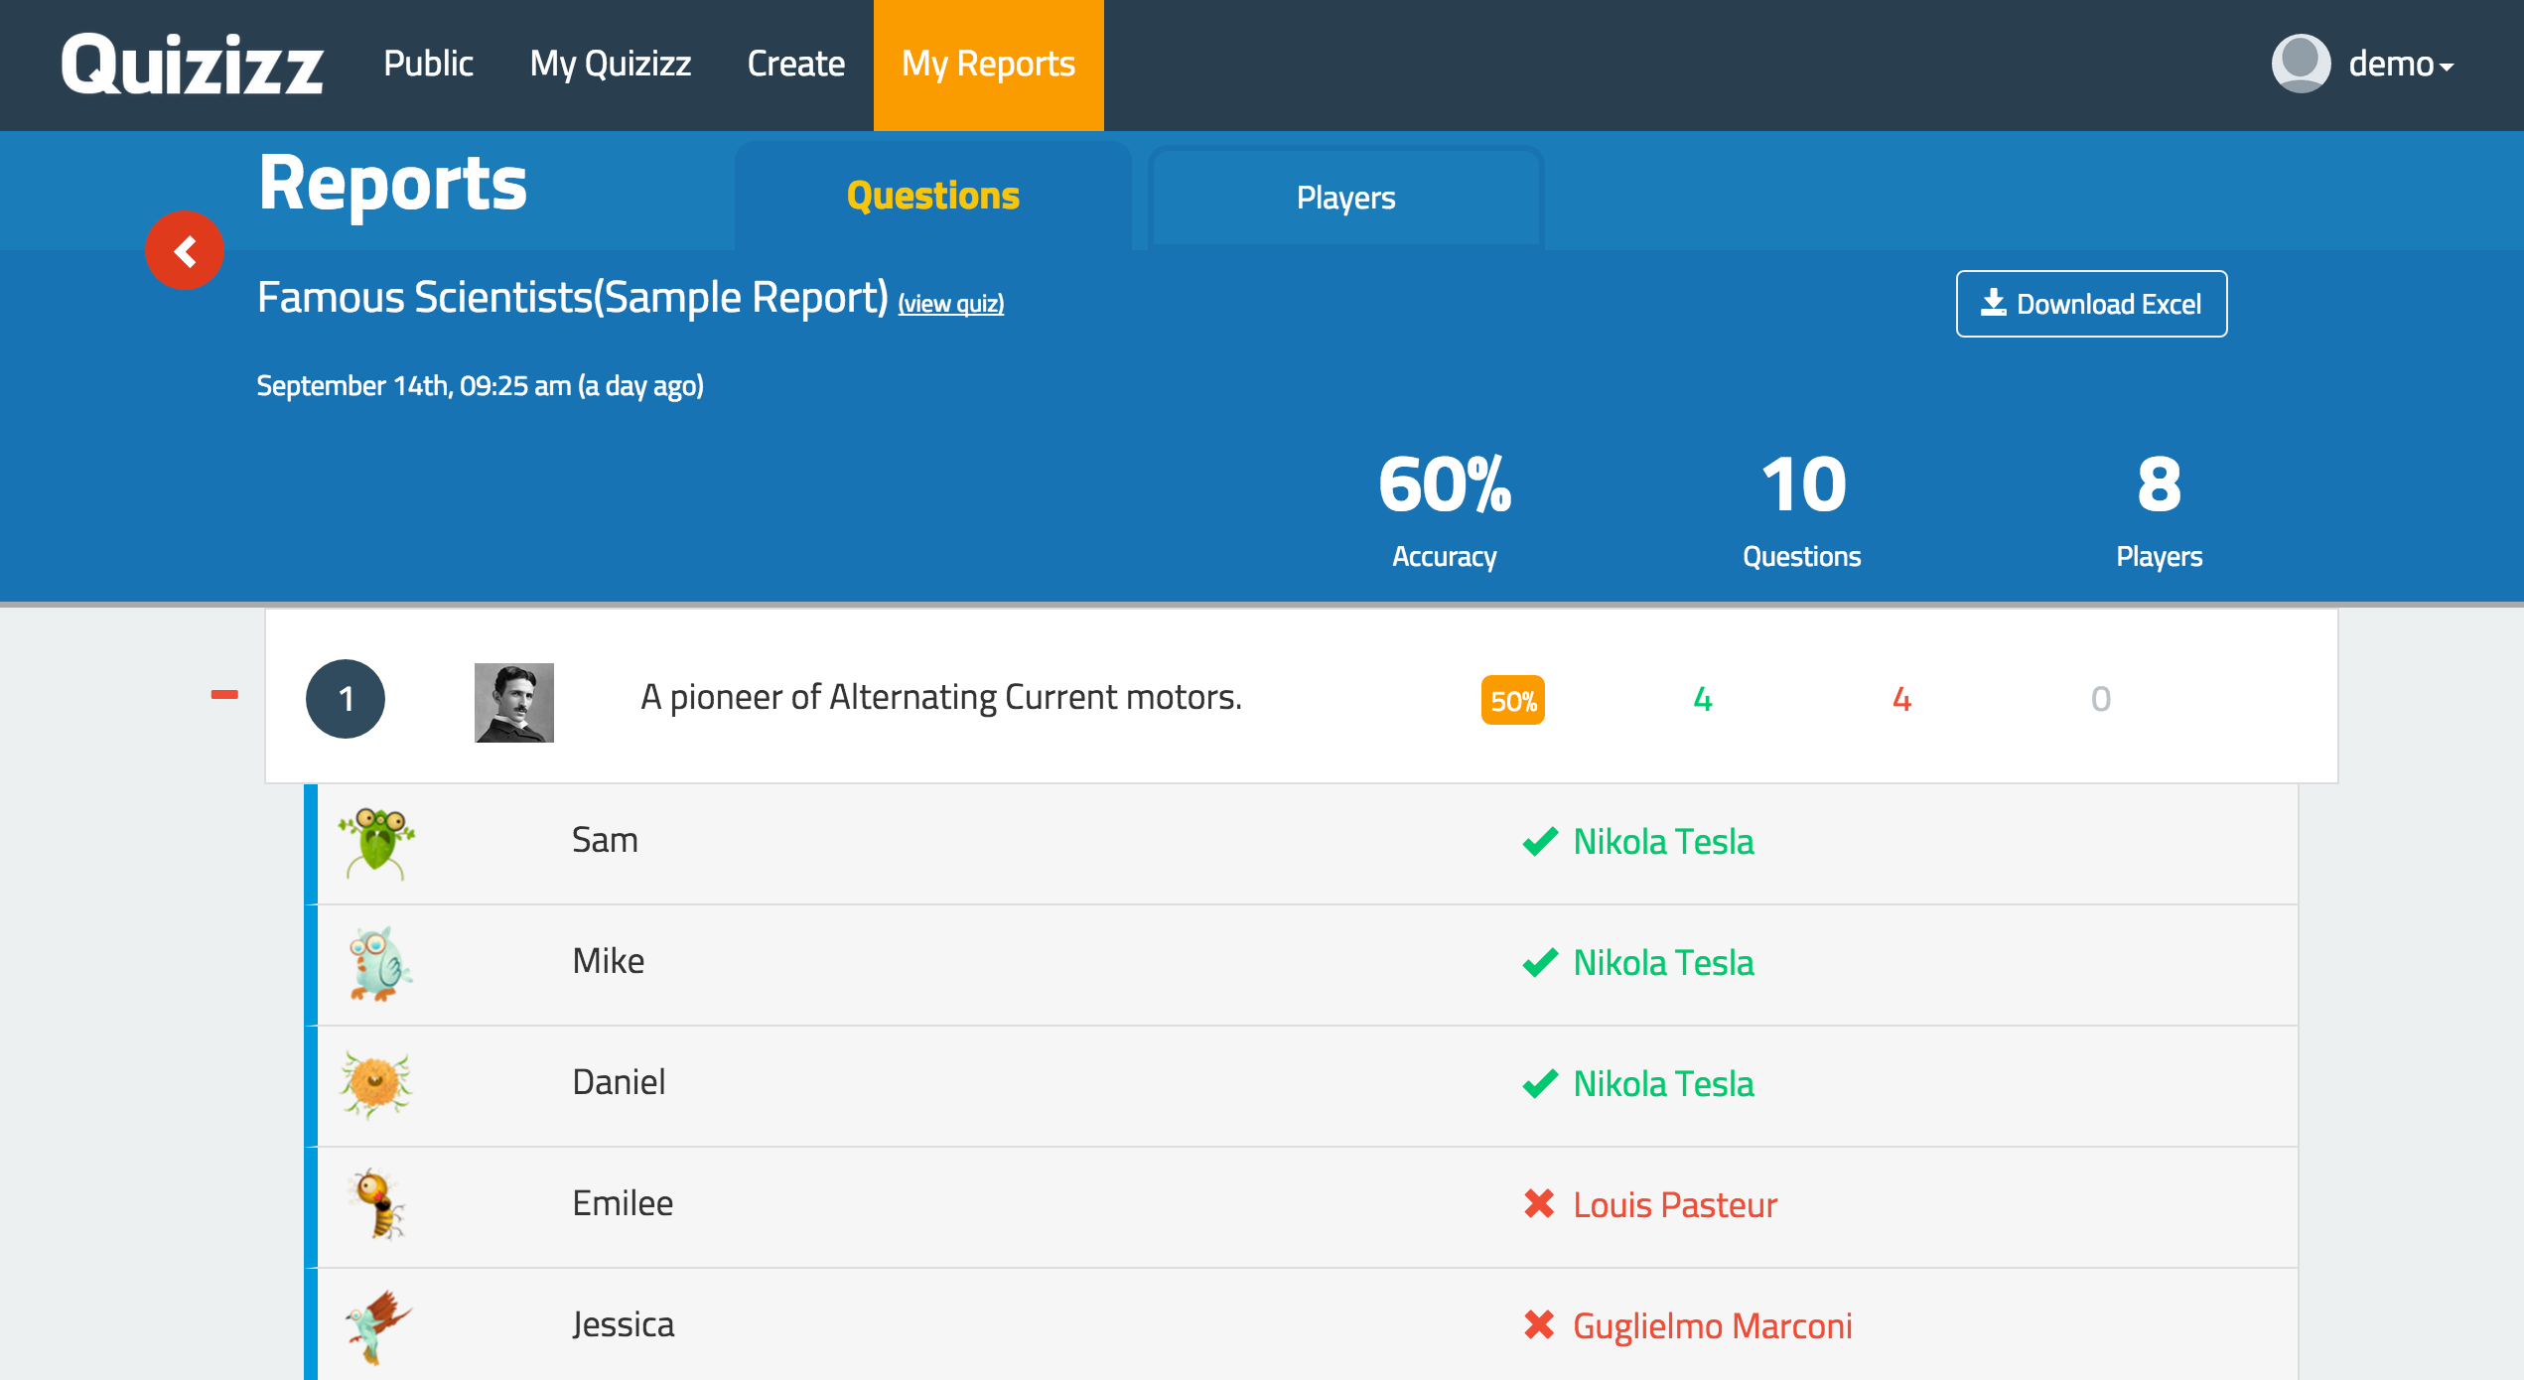Click green checkmark beside Daniel's answer
The width and height of the screenshot is (2524, 1380).
pos(1540,1084)
